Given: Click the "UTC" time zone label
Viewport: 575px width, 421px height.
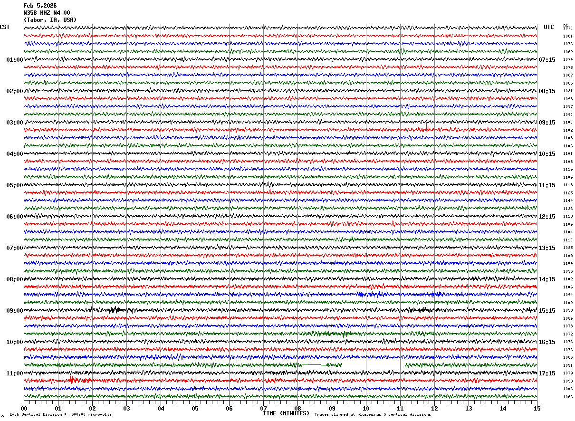Looking at the screenshot, I should [549, 27].
